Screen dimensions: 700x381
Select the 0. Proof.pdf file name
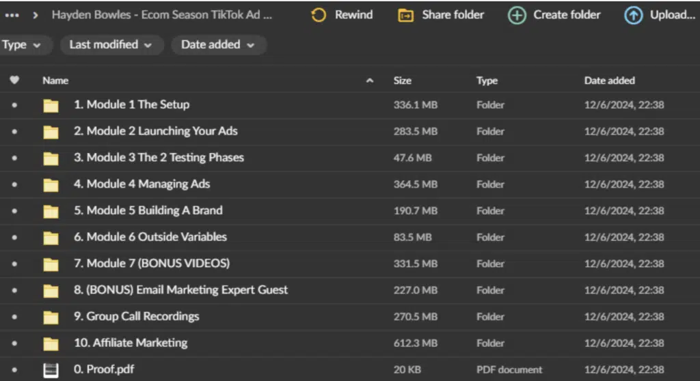click(104, 369)
